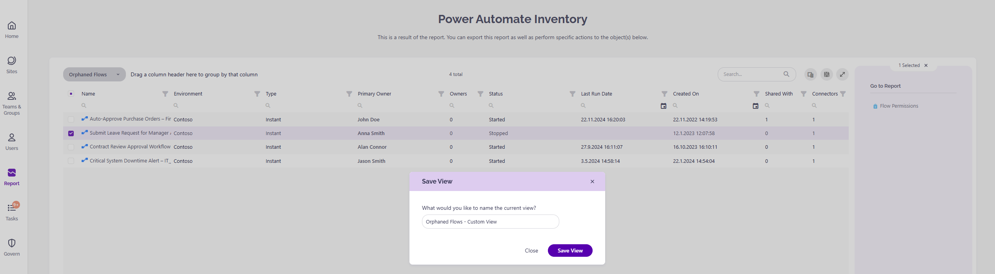The image size is (995, 274).
Task: Sort by Last Run Date header
Action: 597,94
